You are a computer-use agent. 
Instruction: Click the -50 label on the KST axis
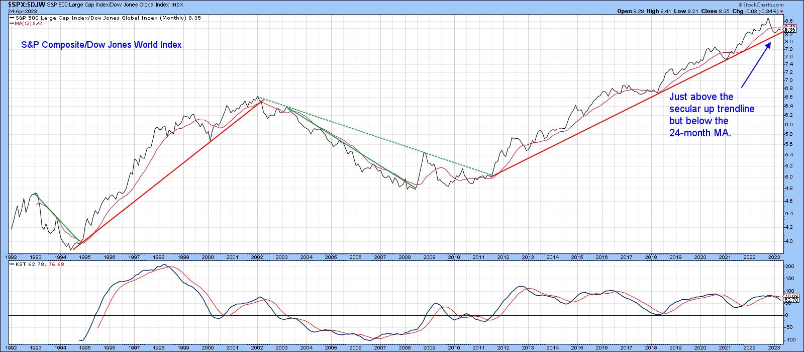tap(789, 327)
